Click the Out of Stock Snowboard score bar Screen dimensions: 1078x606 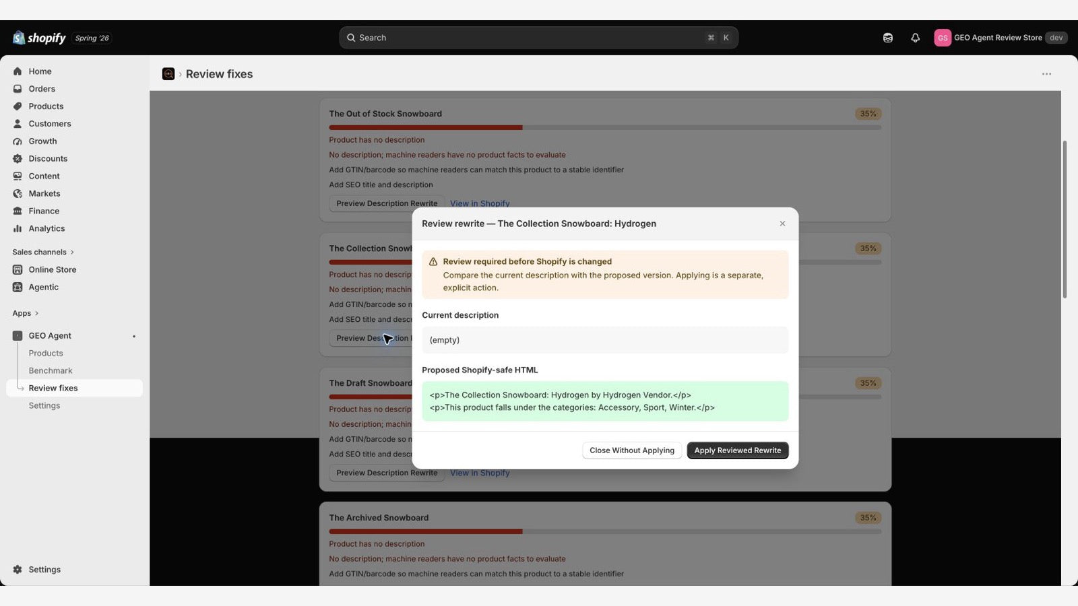coord(605,127)
